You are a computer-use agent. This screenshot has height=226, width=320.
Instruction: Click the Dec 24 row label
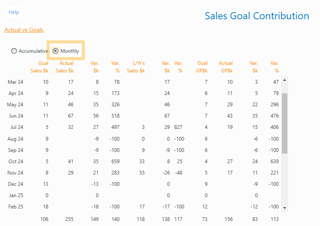pos(15,184)
